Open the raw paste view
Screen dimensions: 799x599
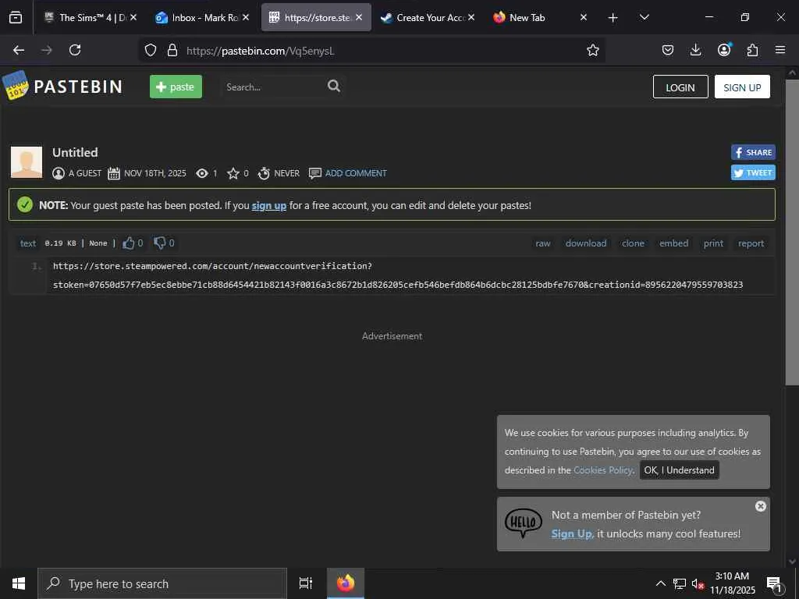[x=543, y=243]
